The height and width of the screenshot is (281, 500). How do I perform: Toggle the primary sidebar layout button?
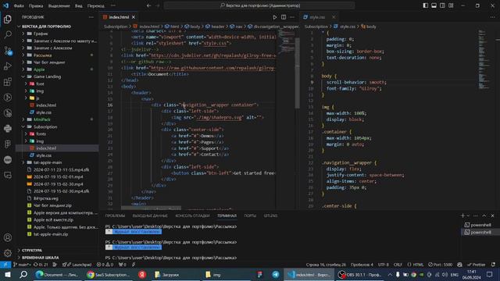pos(425,5)
